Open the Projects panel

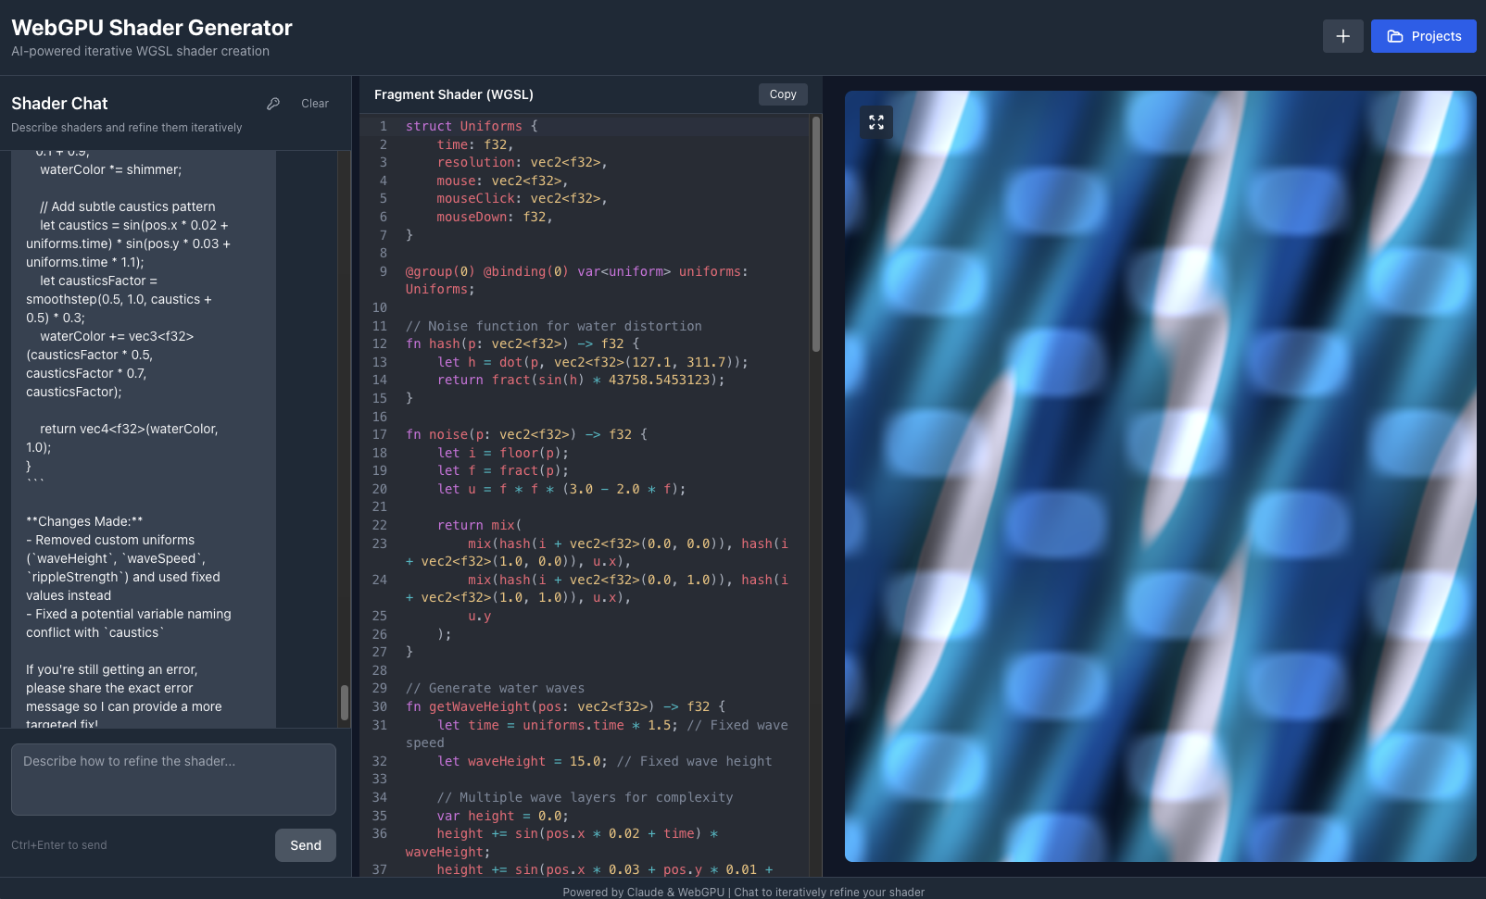[1423, 36]
